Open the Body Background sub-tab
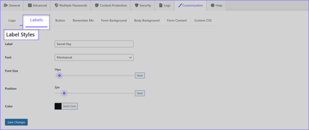This screenshot has height=130, width=309. click(x=147, y=20)
